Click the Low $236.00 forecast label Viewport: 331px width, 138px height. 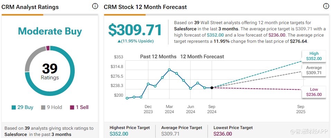pyautogui.click(x=314, y=92)
